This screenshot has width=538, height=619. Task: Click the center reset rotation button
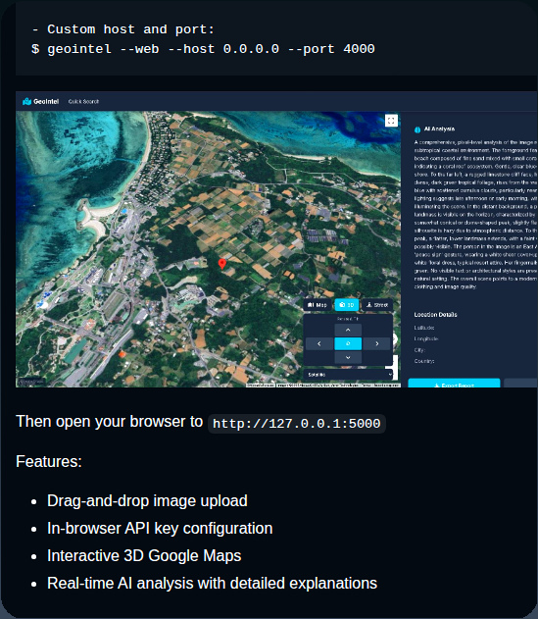348,343
